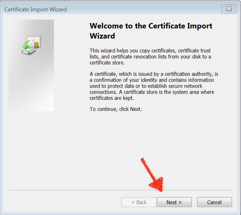Cancel the Certificate Import Wizard
The image size is (241, 215).
pyautogui.click(x=214, y=202)
